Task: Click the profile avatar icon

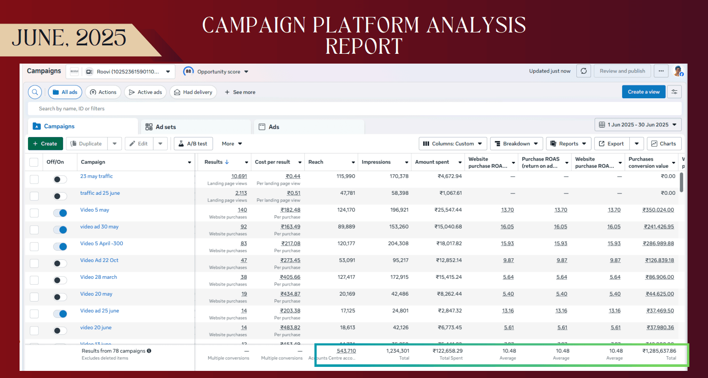Action: point(678,71)
